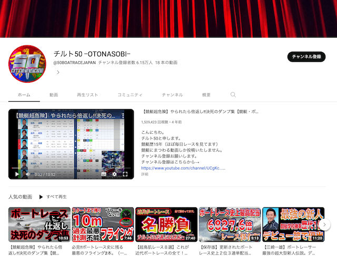Open the 再生リスト tab
This screenshot has height=256, width=337.
click(x=87, y=95)
